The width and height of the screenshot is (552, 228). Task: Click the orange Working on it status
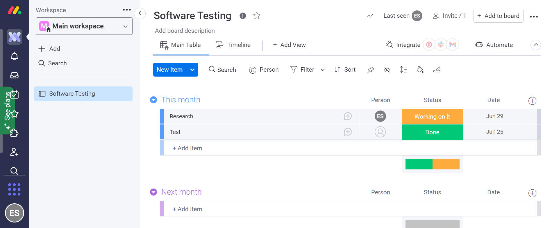432,117
